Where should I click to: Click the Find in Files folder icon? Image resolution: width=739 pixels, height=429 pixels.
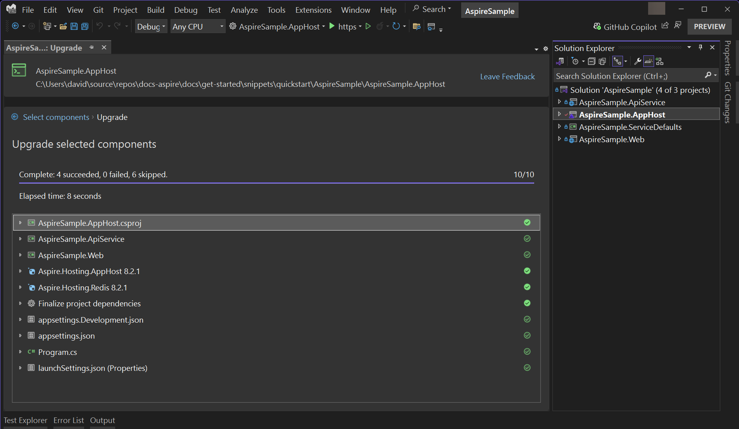tap(417, 26)
